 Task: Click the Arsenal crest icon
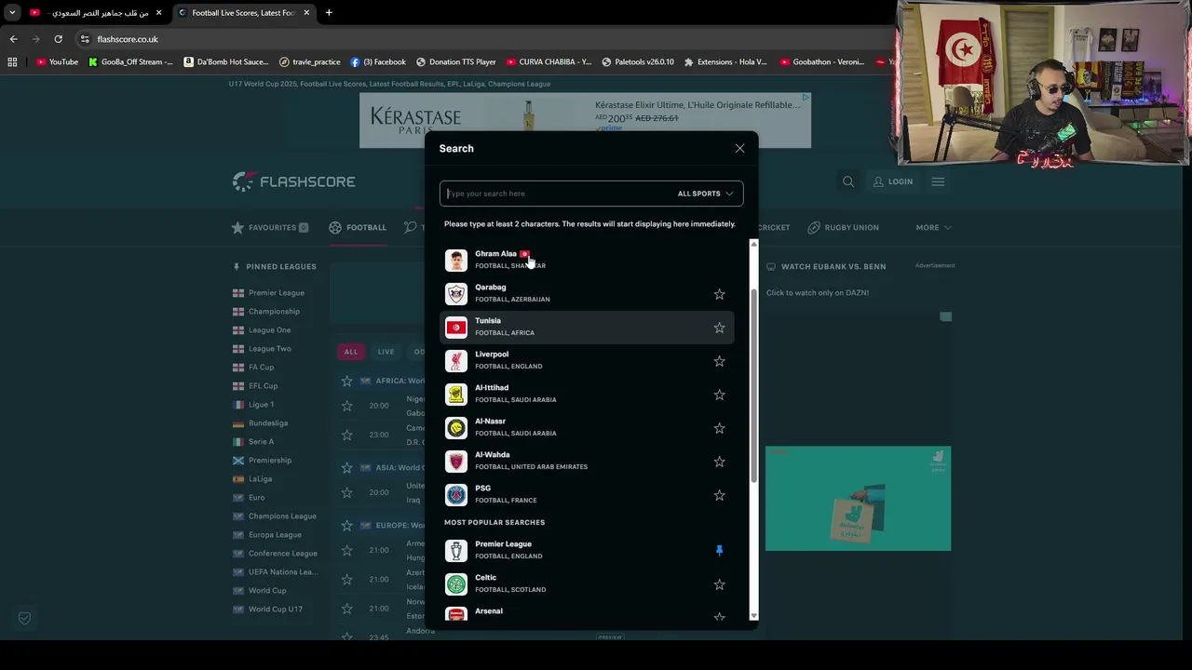tap(455, 615)
